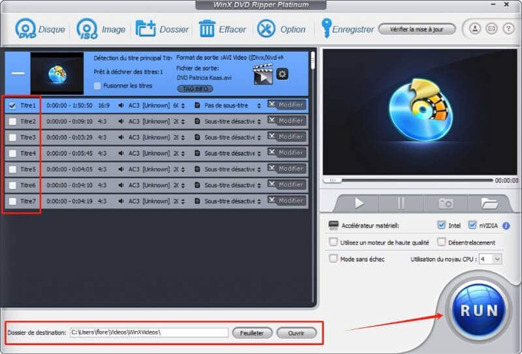Open output profile clapperboard icon
Screen dimensions: 522x354
(x=263, y=74)
